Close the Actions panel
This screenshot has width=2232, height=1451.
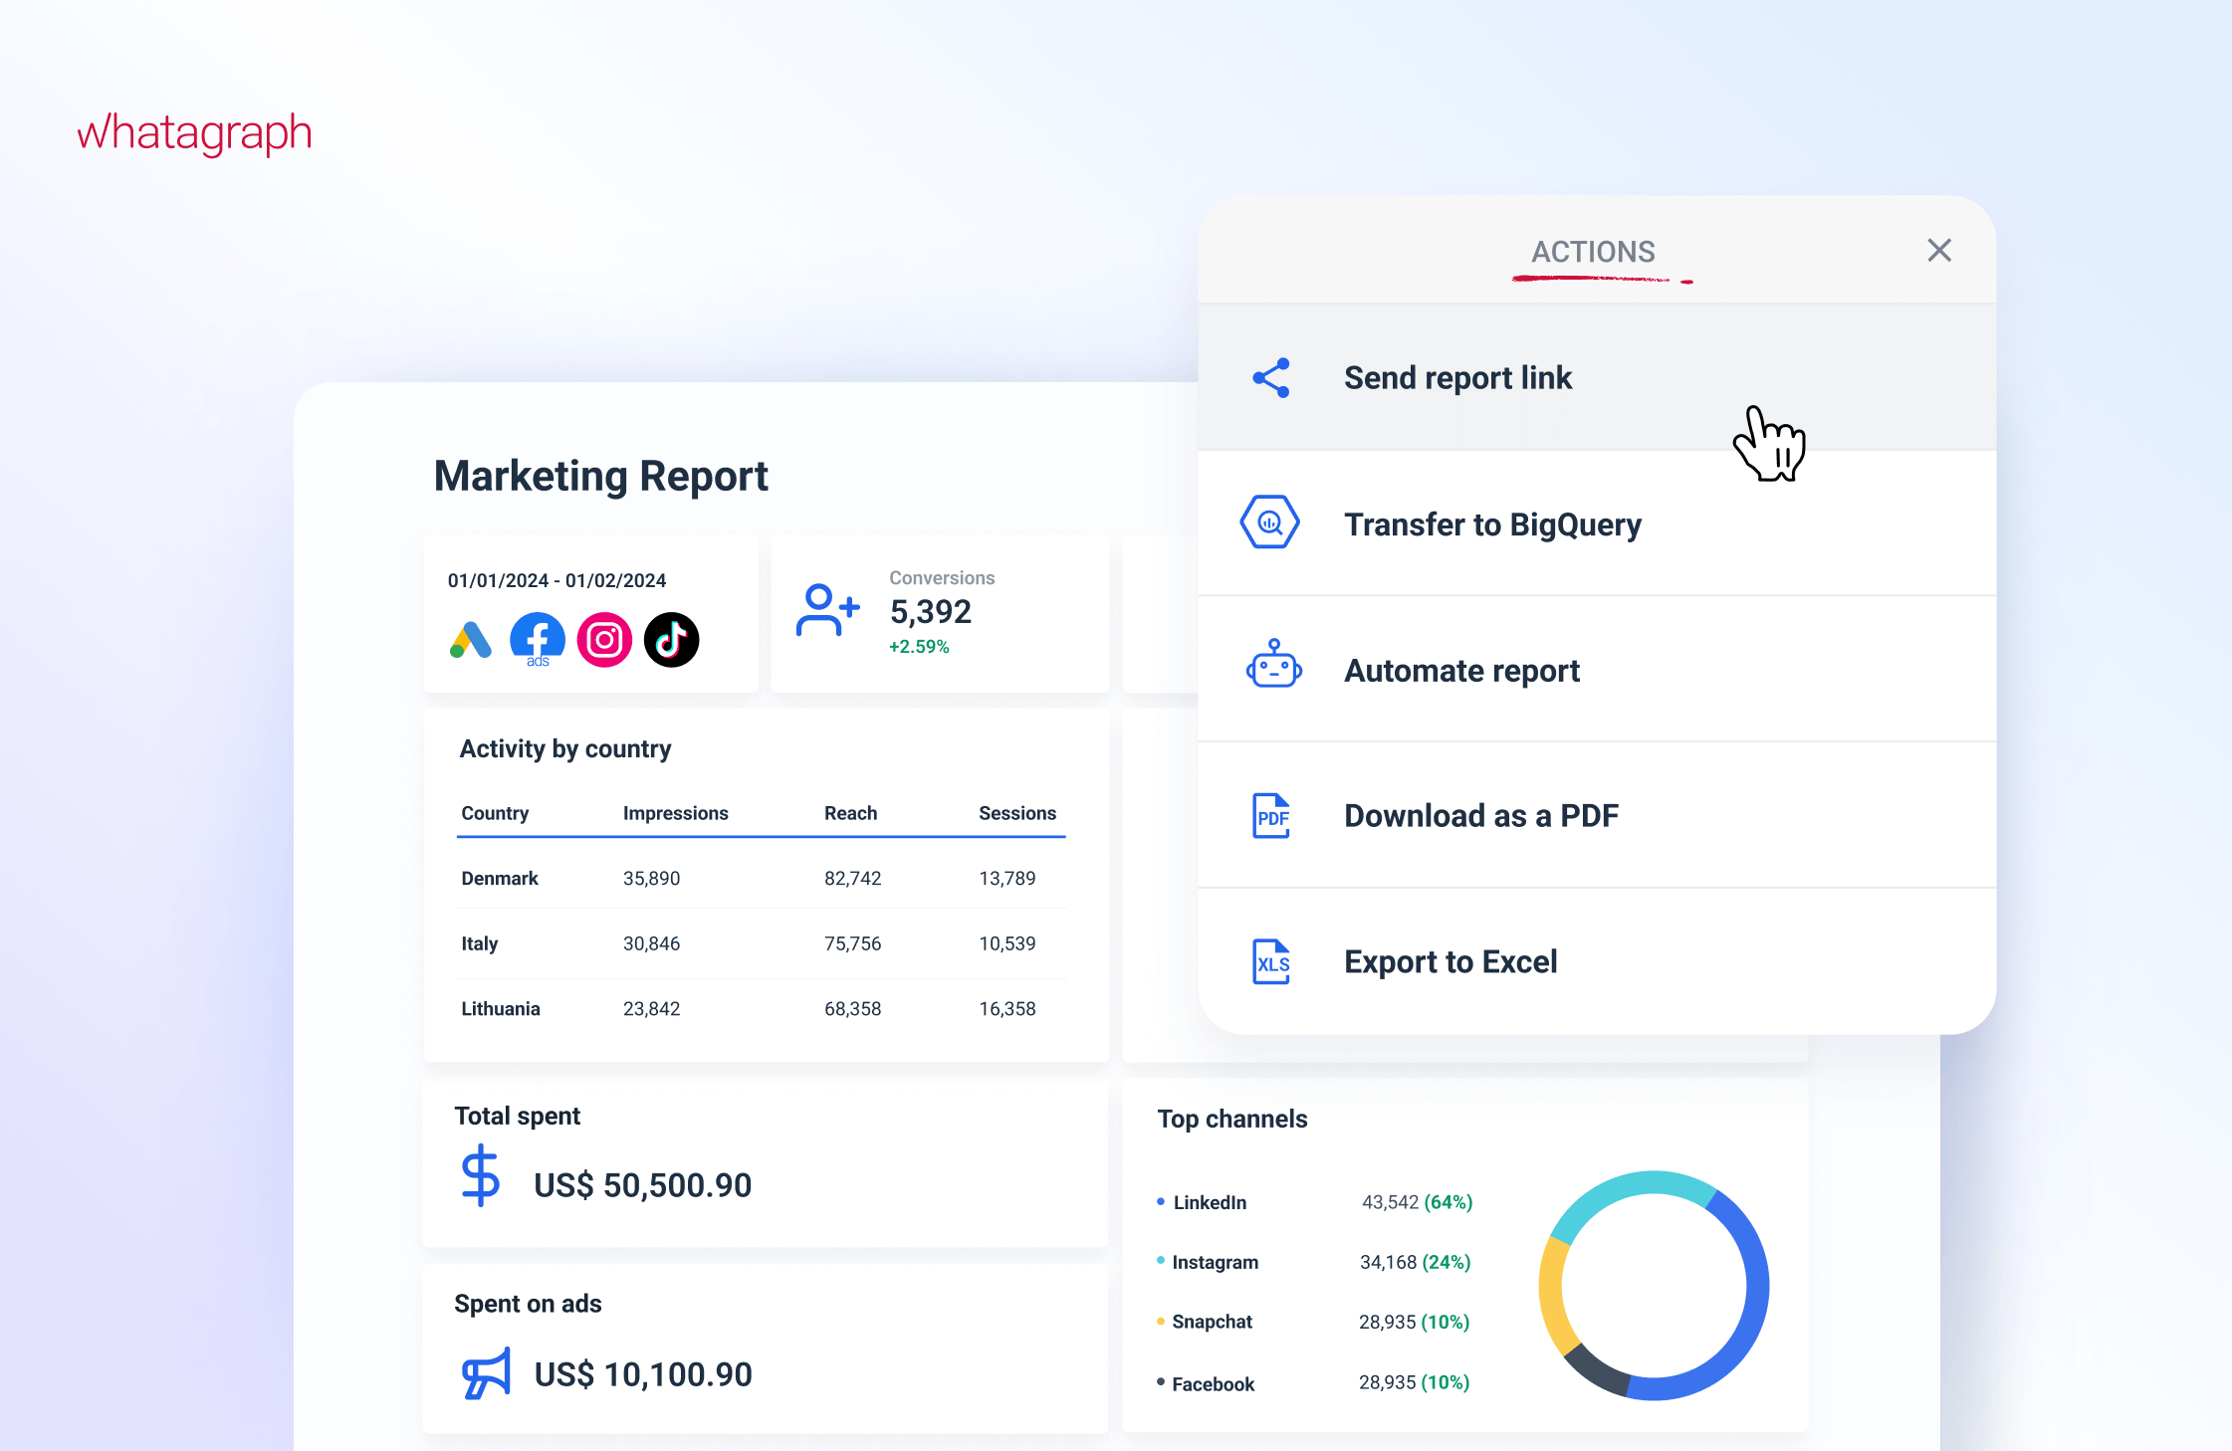pos(1938,251)
